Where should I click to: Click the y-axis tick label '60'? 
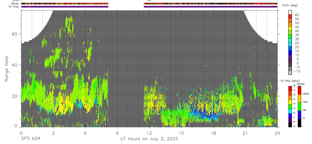(x=15, y=34)
